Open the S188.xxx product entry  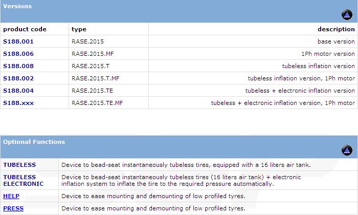click(x=18, y=103)
